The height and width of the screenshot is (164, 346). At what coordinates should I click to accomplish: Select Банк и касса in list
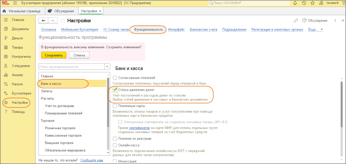[x=72, y=84]
